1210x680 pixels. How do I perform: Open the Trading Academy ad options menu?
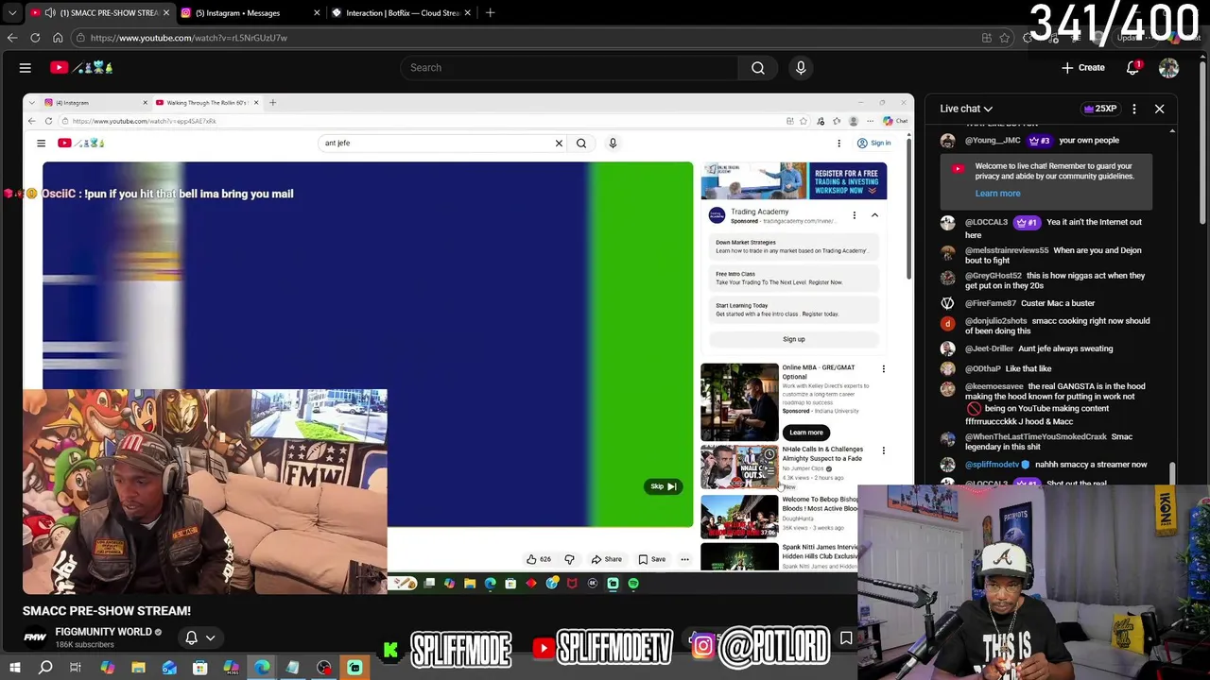click(x=854, y=215)
